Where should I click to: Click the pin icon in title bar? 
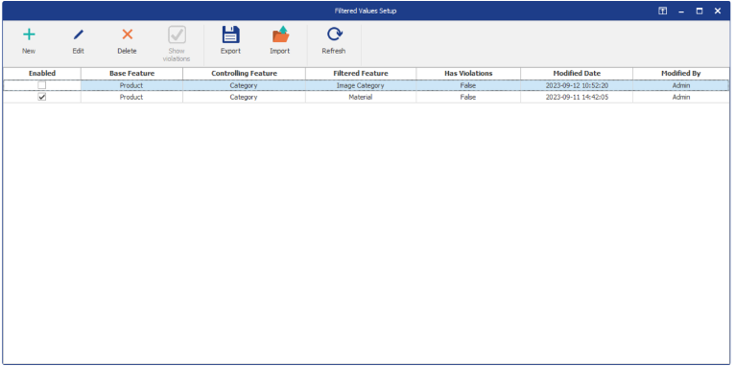click(662, 11)
